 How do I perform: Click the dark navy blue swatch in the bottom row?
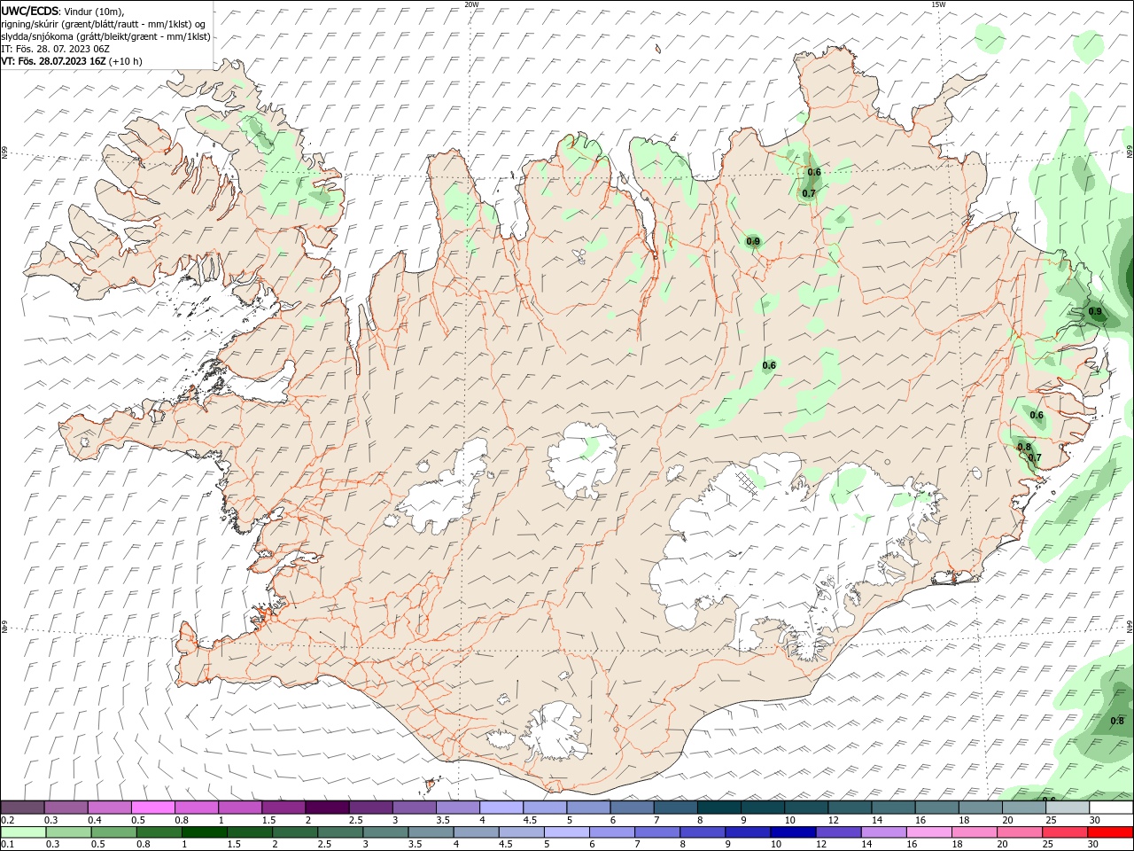pos(792,832)
